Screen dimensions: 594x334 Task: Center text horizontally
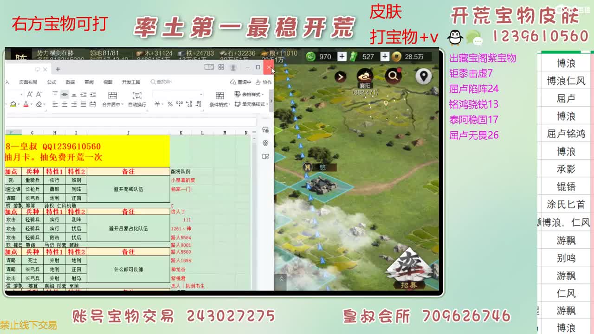coord(65,104)
